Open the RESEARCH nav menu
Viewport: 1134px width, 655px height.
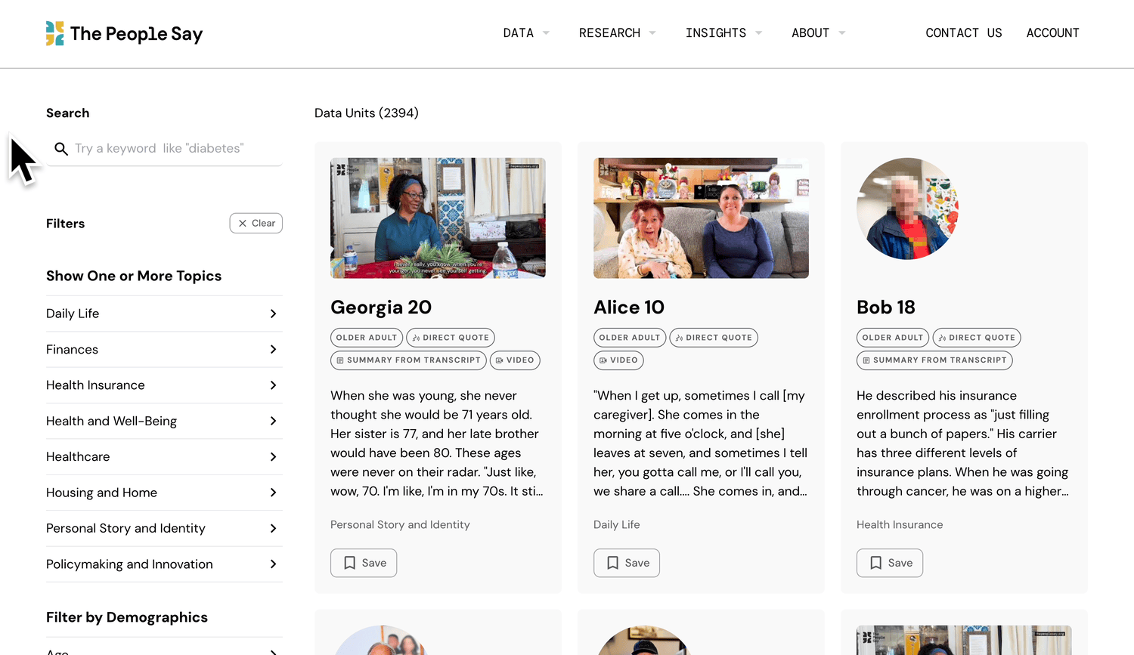(617, 33)
